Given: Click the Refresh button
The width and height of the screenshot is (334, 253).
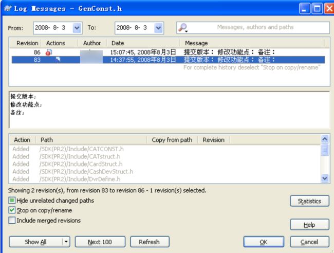Looking at the screenshot, I should [150, 242].
